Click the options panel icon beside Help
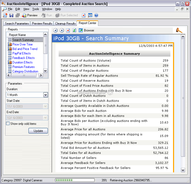The height and width of the screenshot is (184, 191). tap(90, 15)
